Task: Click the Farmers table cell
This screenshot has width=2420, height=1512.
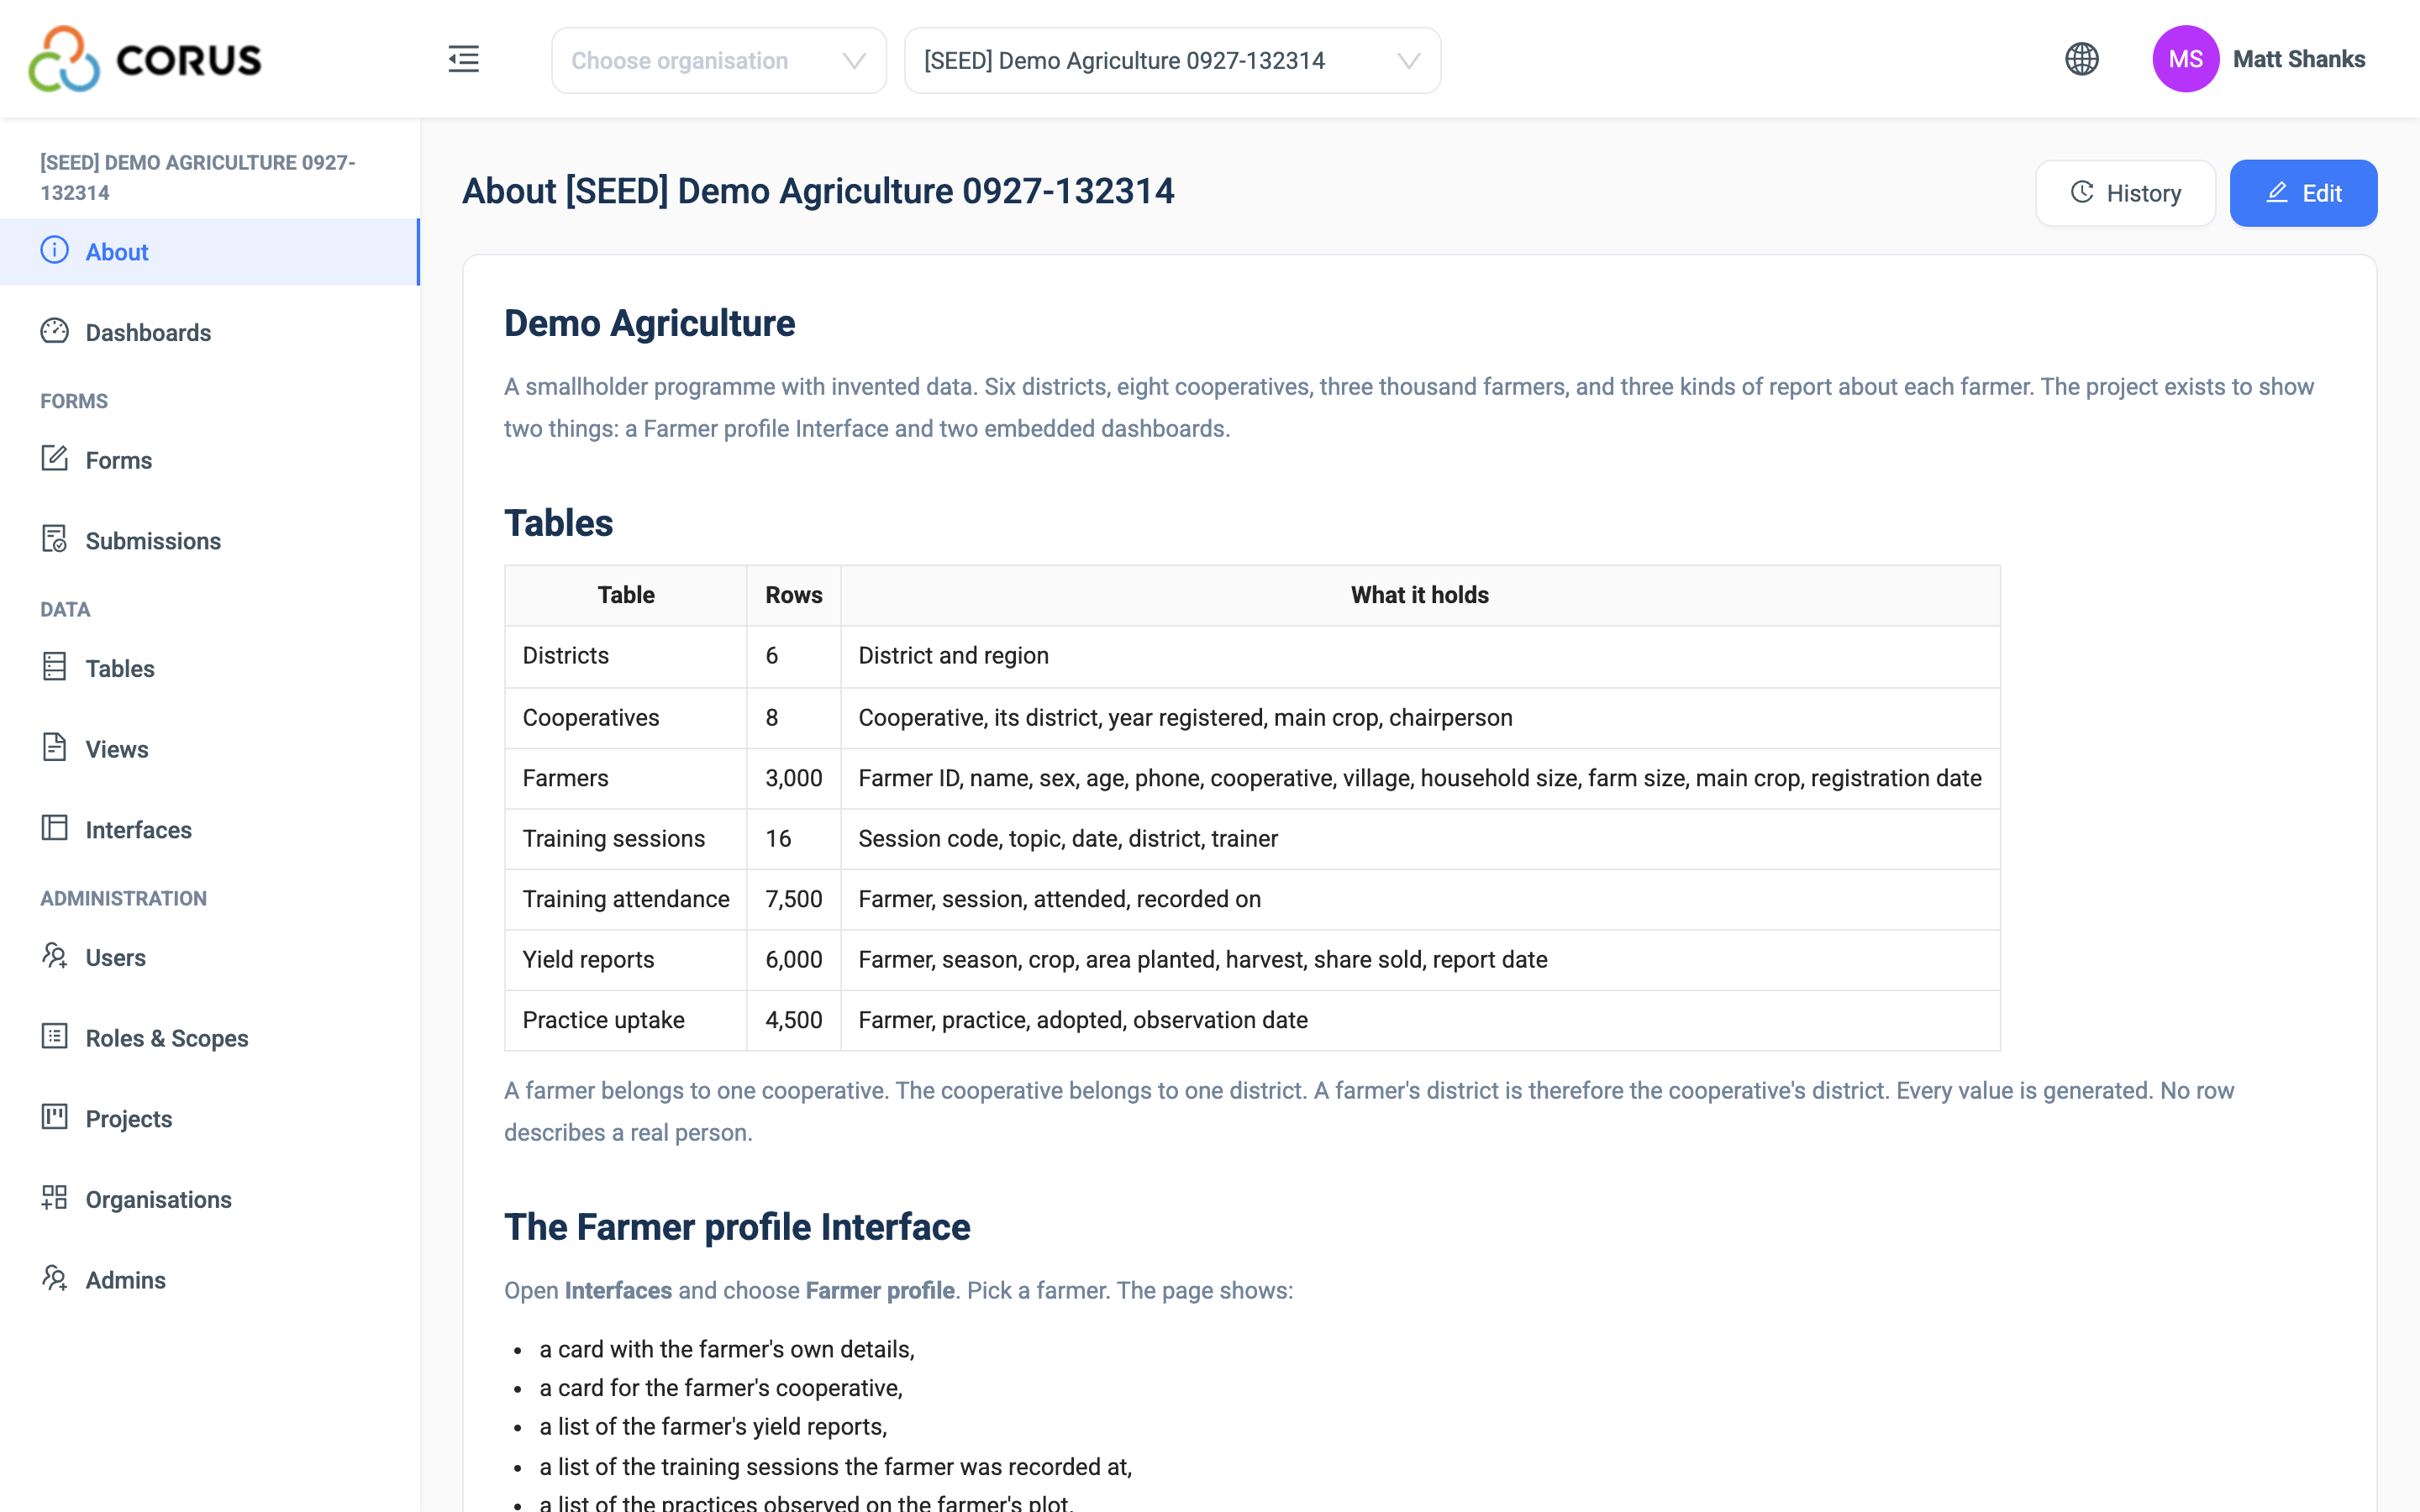Action: tap(626, 778)
